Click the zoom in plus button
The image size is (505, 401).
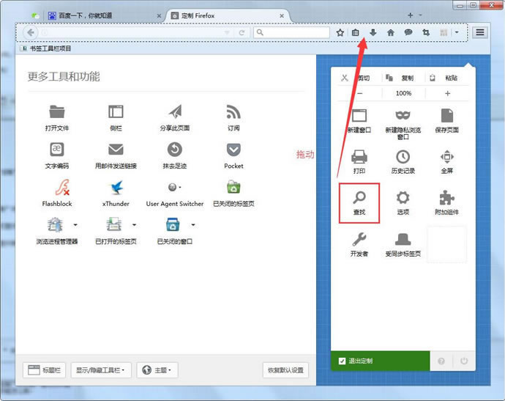(447, 94)
